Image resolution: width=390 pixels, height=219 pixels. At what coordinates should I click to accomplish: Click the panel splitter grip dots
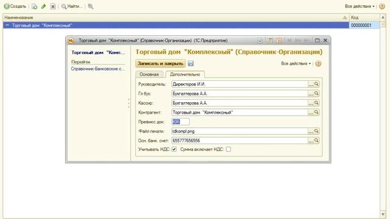129,103
